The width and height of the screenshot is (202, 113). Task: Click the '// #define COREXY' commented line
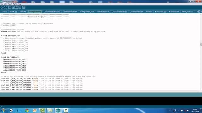8,25
